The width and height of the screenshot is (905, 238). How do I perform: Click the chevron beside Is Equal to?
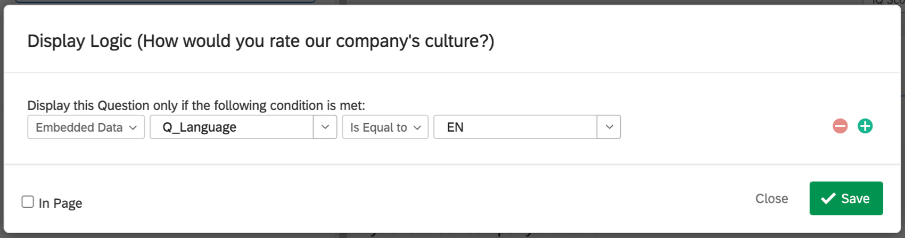[417, 127]
